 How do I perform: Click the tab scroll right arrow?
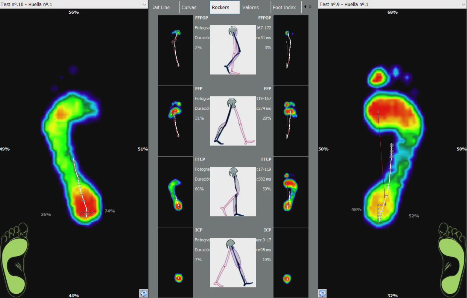tap(310, 7)
